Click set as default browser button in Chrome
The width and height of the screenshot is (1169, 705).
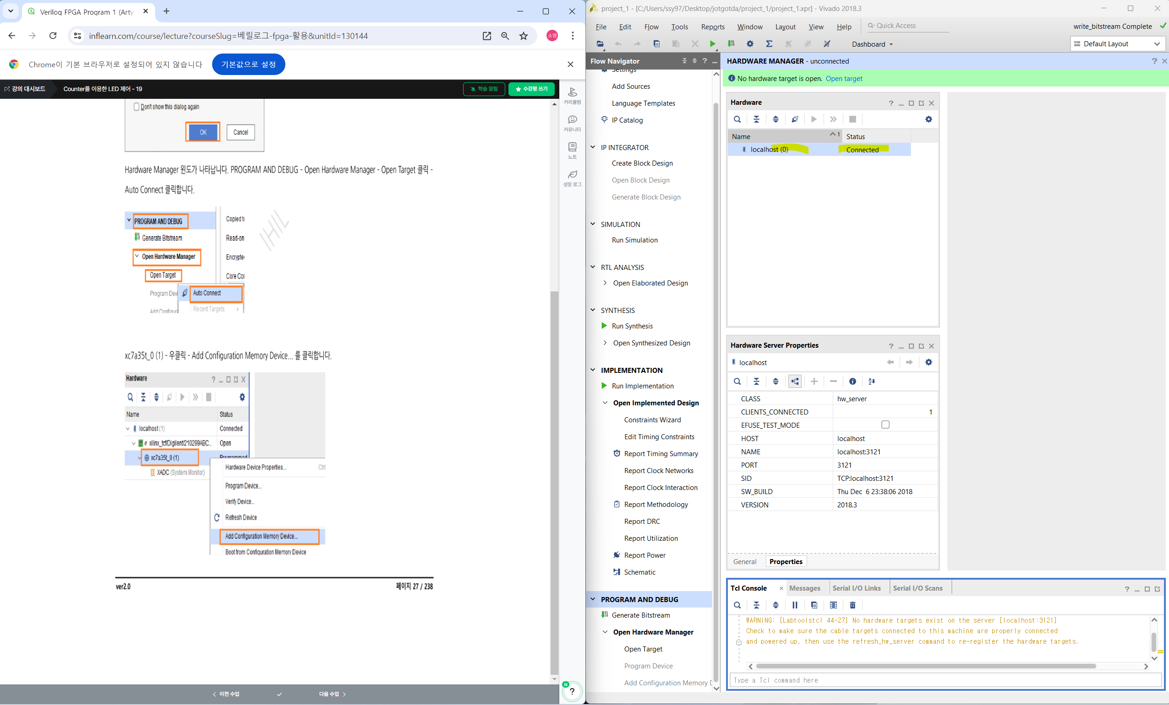248,65
